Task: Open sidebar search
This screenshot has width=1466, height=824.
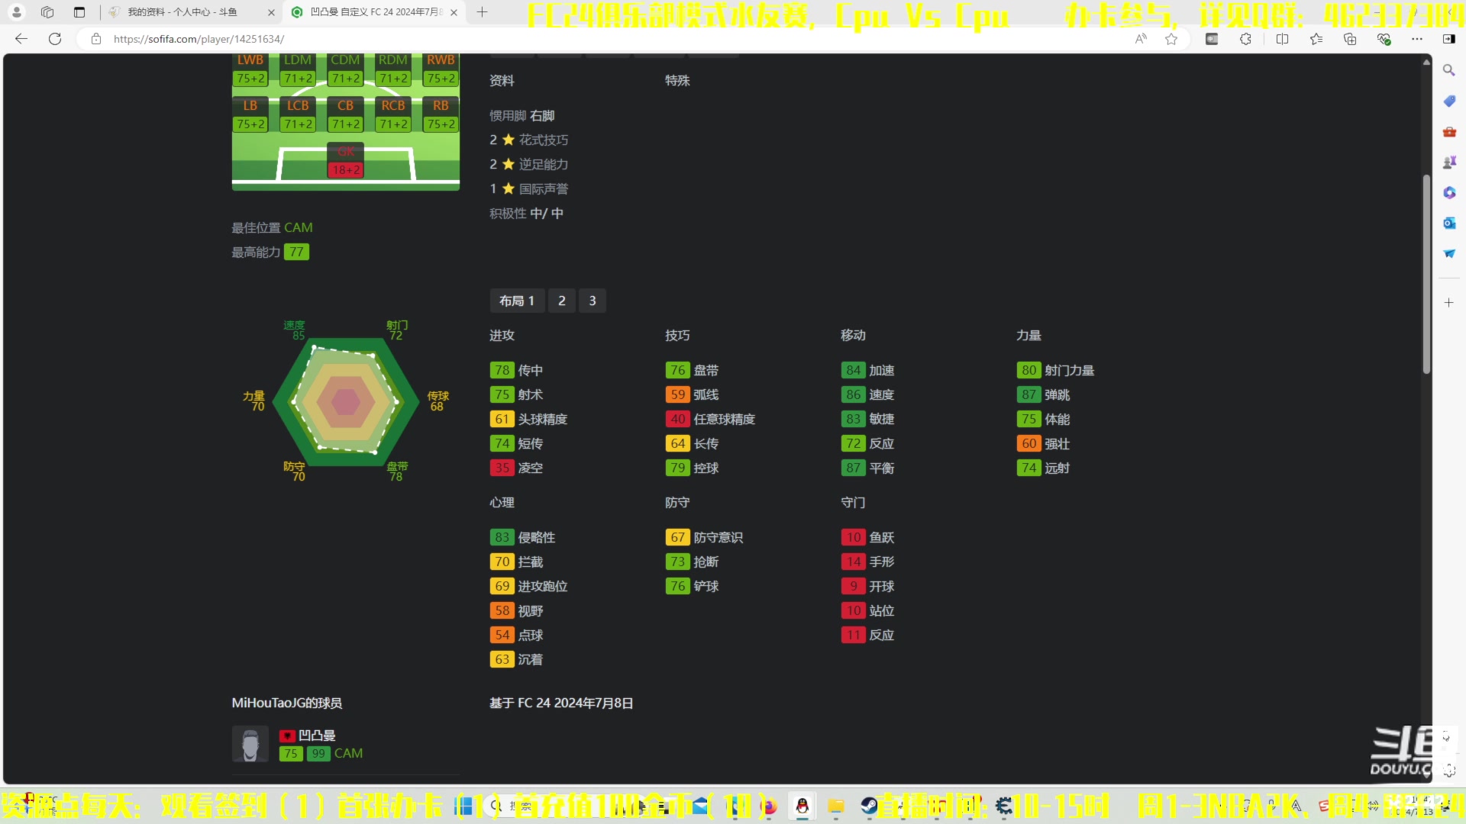Action: point(1448,70)
